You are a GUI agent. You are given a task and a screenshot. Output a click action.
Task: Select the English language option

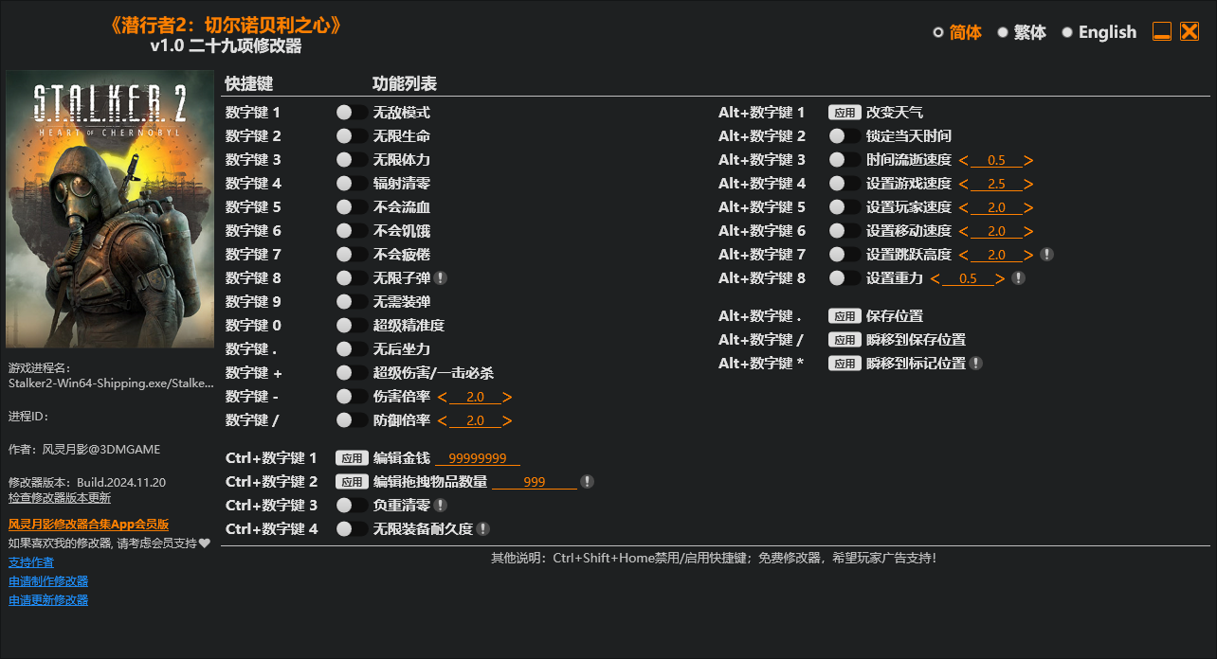click(x=1107, y=31)
